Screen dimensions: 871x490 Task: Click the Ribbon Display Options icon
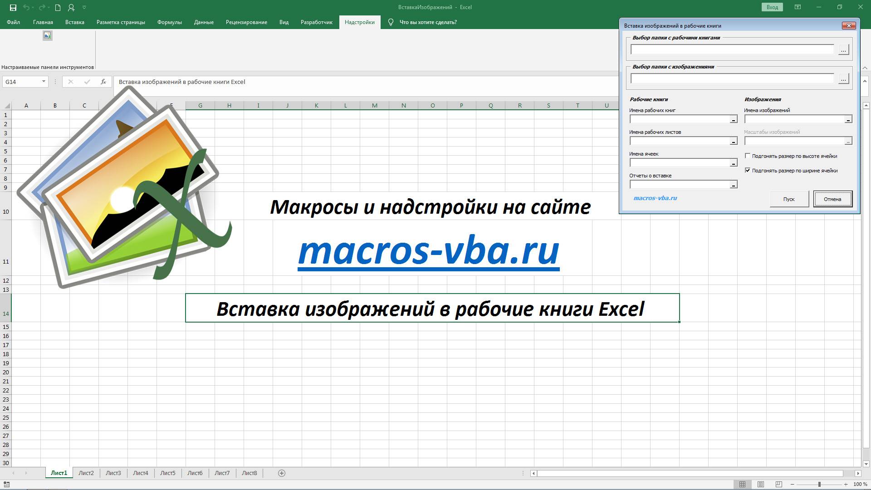tap(798, 7)
